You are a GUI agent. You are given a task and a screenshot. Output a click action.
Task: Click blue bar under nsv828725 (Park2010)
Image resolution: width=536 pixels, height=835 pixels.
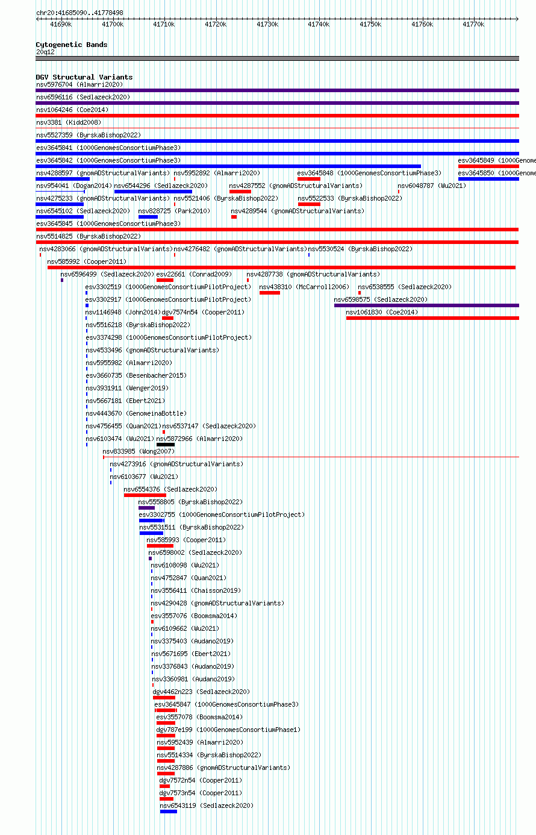148,217
